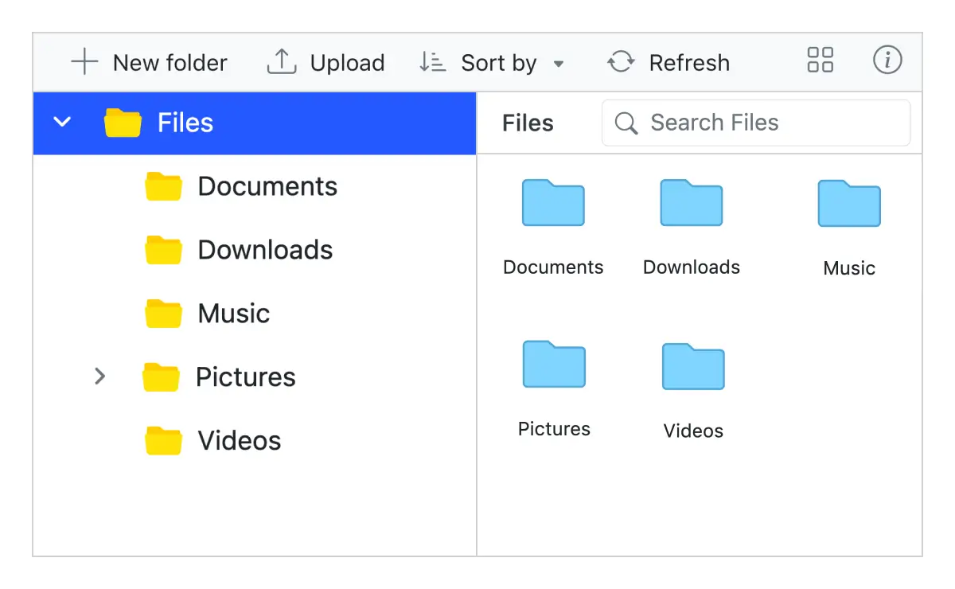This screenshot has height=589, width=955.
Task: Click the Files breadcrumb label
Action: click(x=527, y=123)
